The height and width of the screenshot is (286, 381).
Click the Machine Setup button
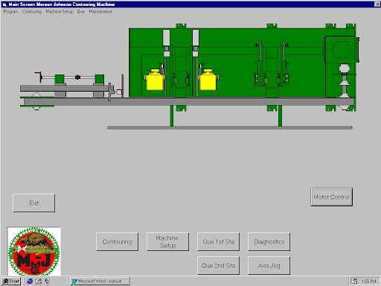point(167,242)
